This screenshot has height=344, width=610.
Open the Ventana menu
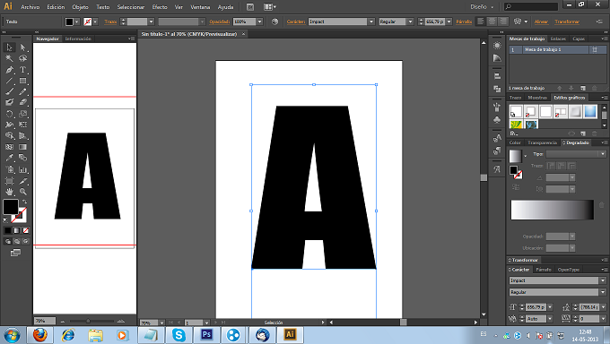pyautogui.click(x=200, y=7)
